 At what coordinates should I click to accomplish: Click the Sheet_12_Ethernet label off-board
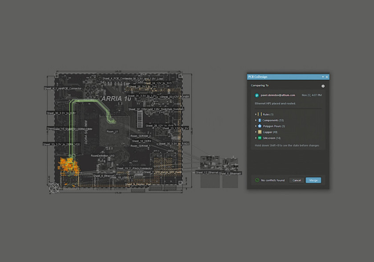pos(207,172)
